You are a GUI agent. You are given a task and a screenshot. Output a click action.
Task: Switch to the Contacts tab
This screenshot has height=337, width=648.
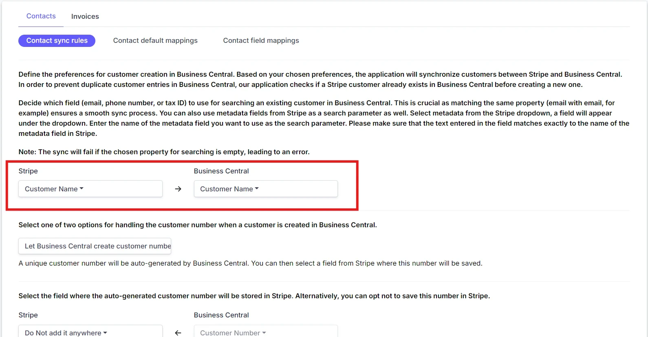pos(41,16)
